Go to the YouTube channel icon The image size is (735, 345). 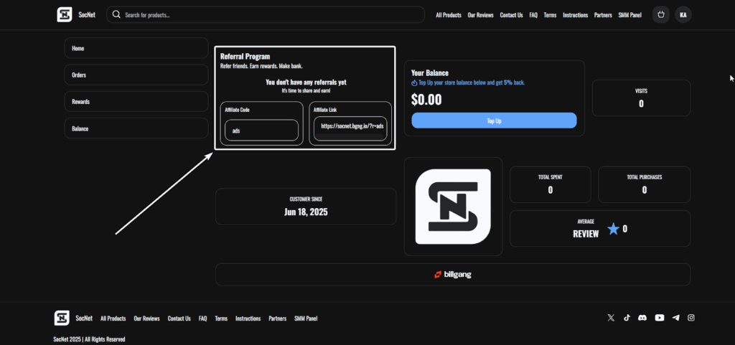coord(660,318)
